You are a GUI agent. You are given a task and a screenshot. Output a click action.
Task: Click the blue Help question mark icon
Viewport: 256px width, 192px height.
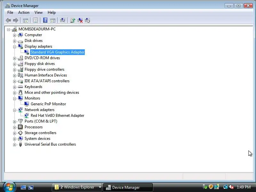[45, 20]
